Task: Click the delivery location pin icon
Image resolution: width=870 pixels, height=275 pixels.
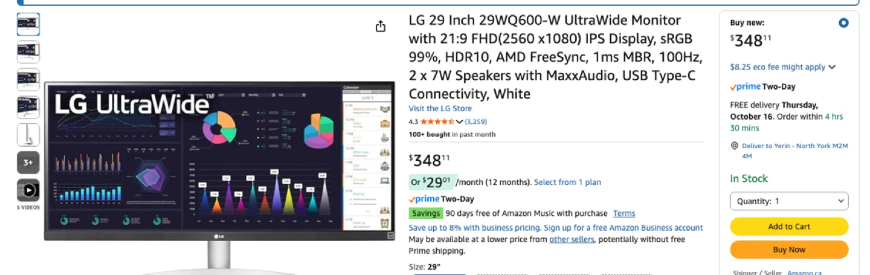Action: pyautogui.click(x=735, y=146)
